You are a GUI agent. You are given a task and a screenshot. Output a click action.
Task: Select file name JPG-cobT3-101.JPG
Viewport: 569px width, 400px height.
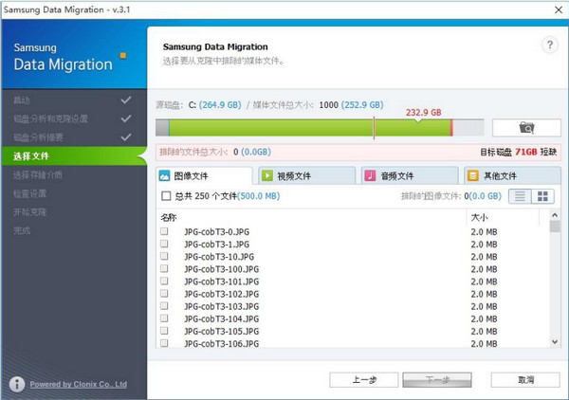coord(221,282)
